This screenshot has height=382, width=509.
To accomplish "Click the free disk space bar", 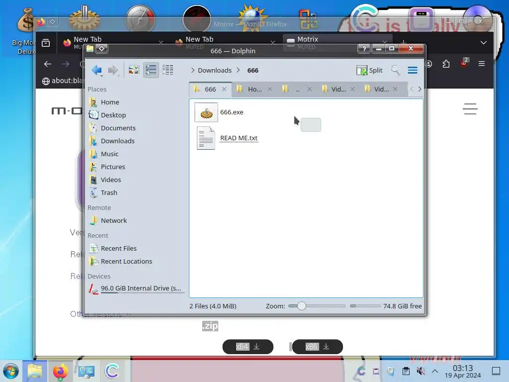I will tap(365, 306).
